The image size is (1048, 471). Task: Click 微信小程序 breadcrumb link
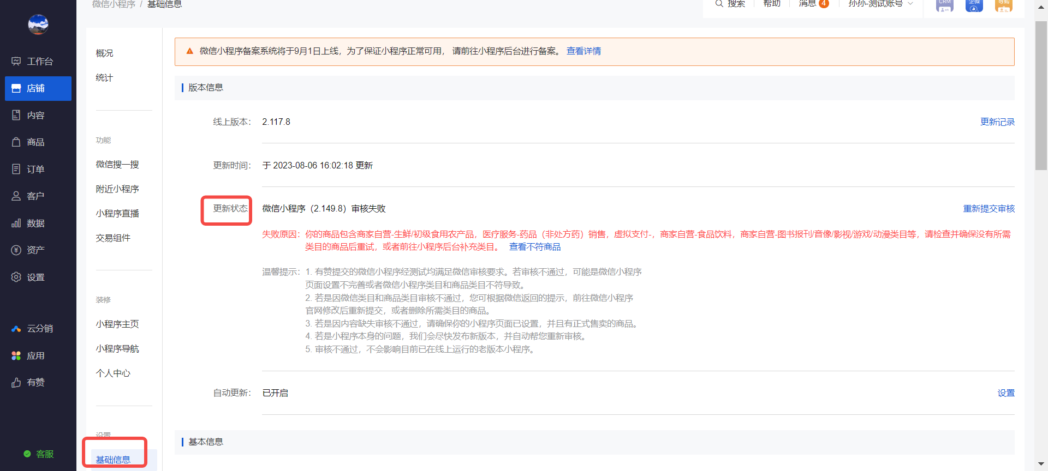click(x=114, y=4)
